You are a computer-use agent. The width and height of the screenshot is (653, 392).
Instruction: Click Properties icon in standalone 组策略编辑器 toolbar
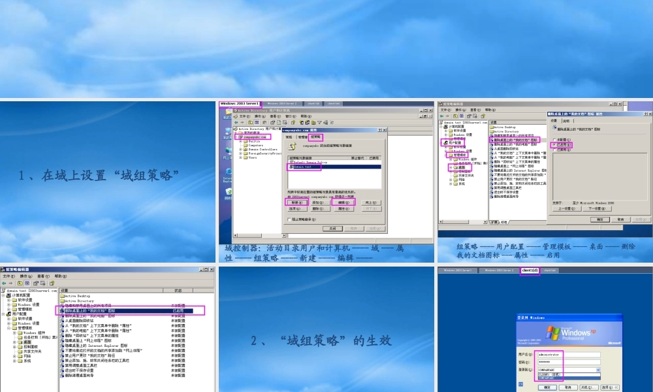36,284
